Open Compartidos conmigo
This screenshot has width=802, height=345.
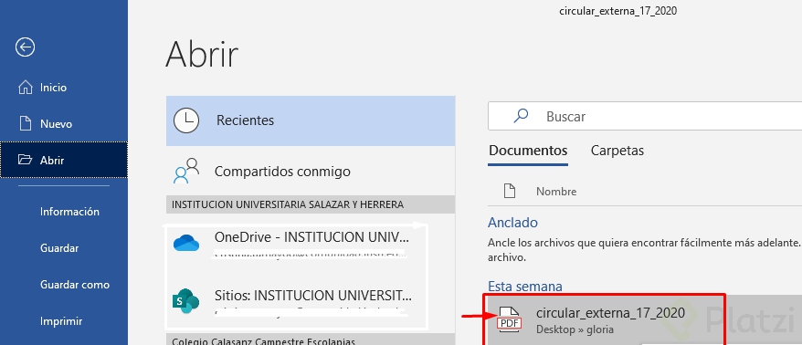(311, 171)
